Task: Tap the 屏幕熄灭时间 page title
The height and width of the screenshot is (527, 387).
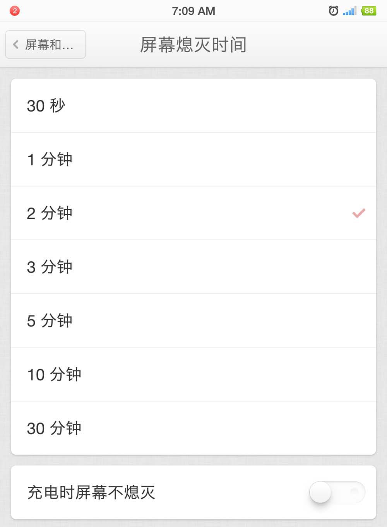Action: point(193,45)
